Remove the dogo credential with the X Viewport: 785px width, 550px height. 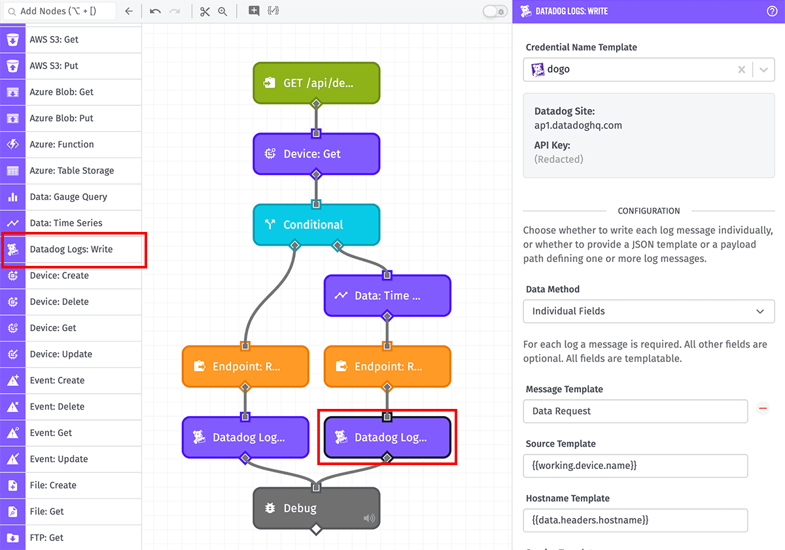741,69
